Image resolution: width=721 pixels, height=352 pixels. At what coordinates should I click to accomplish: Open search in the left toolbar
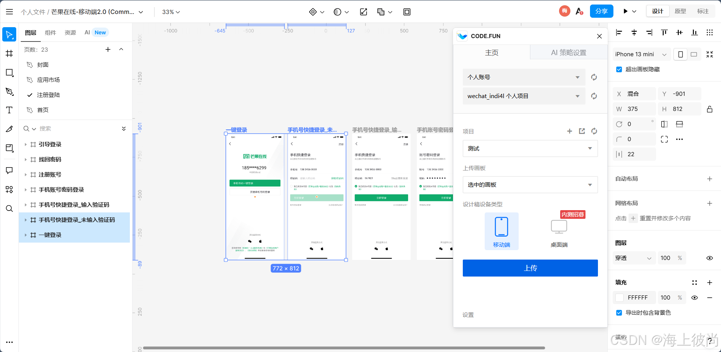click(x=9, y=208)
